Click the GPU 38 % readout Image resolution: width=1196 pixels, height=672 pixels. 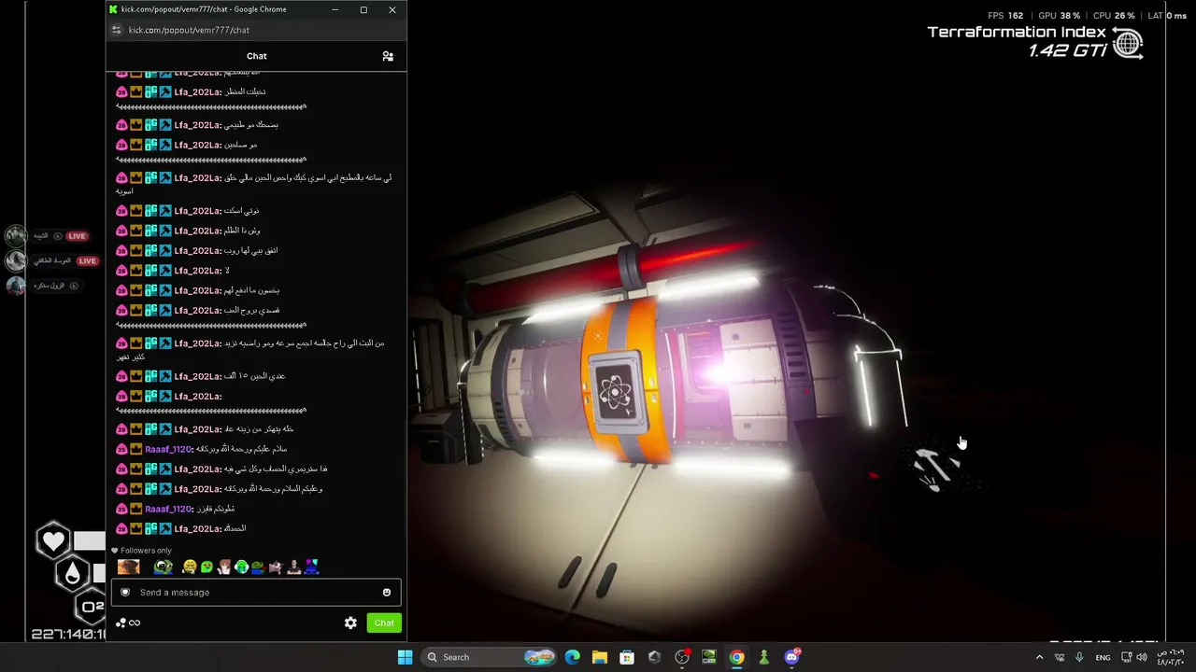point(1060,16)
